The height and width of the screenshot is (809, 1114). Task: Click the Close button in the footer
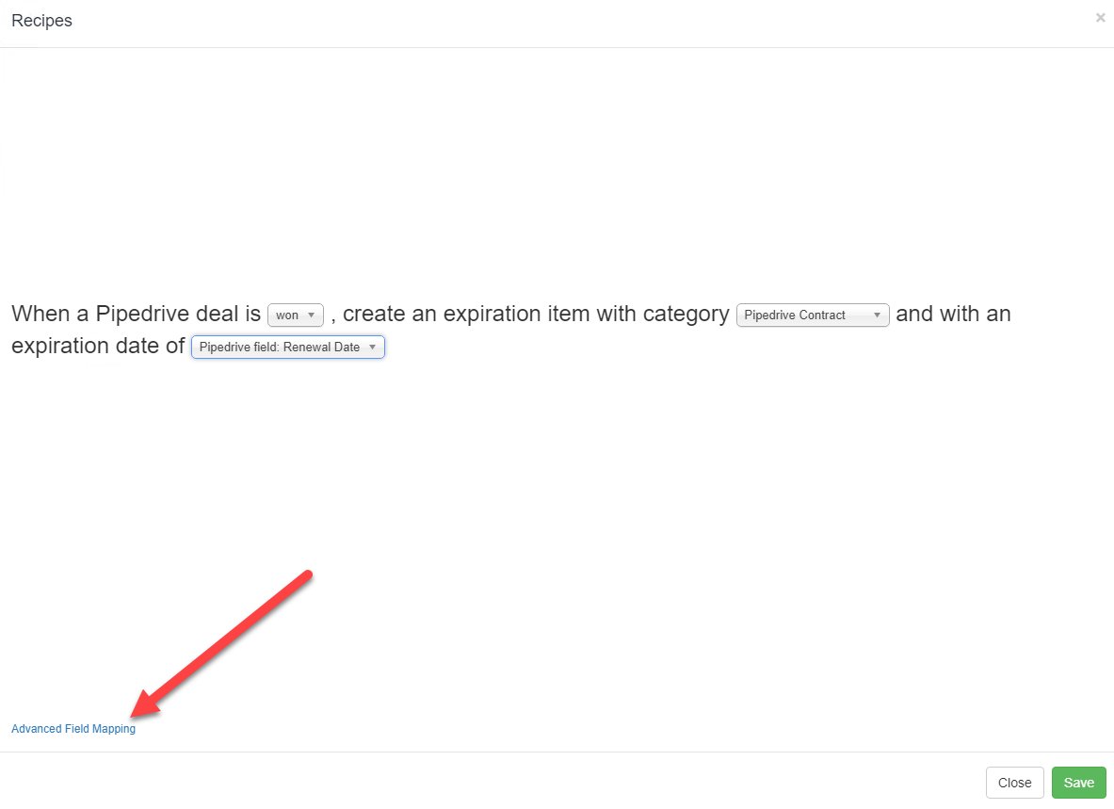(1014, 783)
